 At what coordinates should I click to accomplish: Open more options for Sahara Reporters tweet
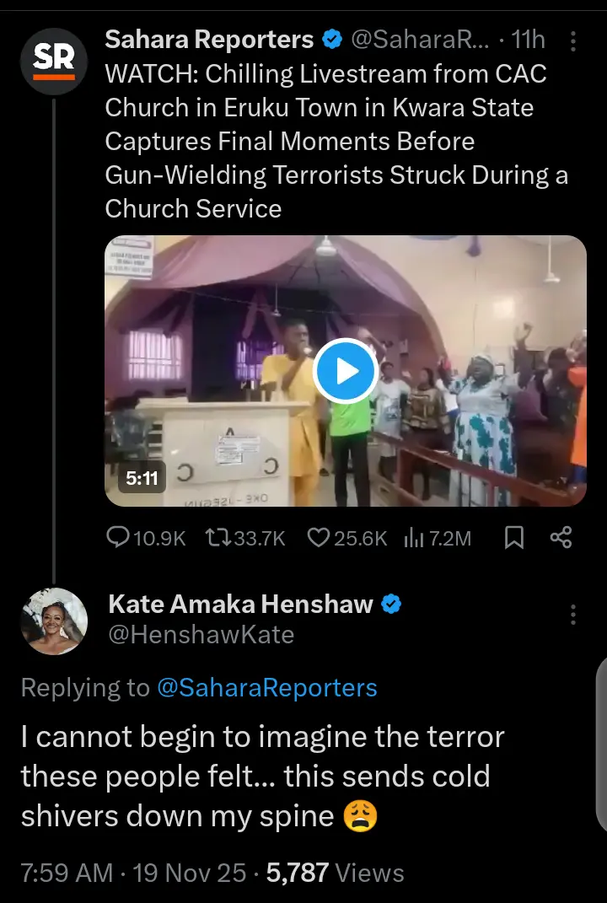pos(573,40)
